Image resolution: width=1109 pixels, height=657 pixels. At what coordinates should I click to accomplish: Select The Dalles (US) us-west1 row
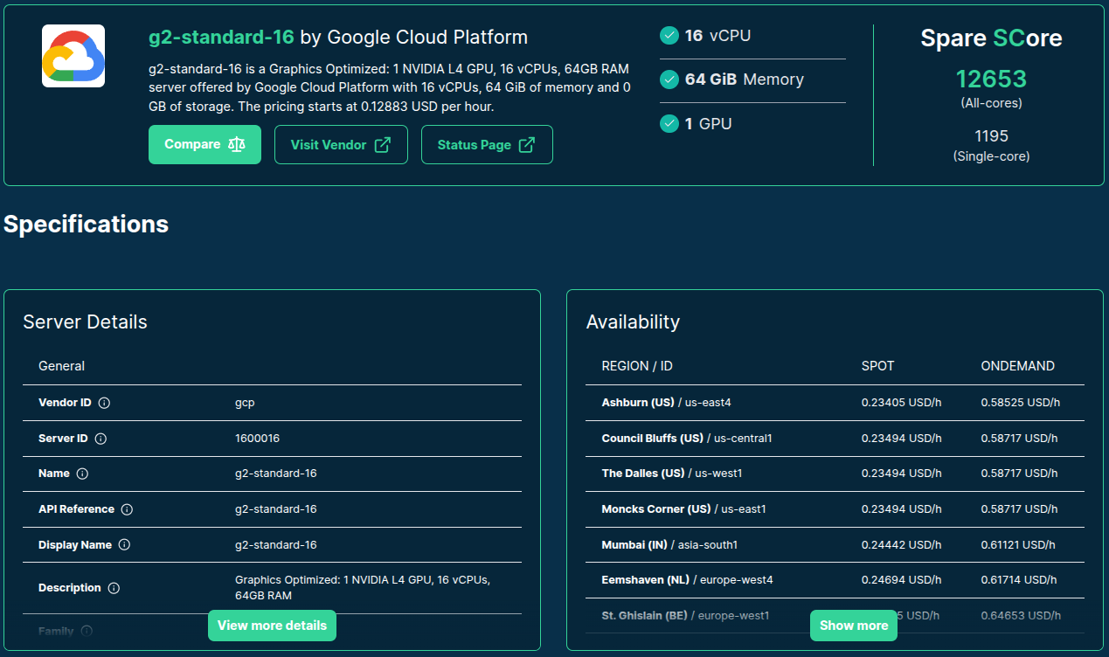coord(835,474)
